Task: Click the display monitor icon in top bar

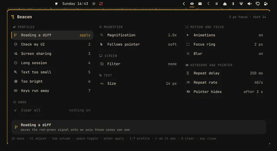Action: (258, 4)
